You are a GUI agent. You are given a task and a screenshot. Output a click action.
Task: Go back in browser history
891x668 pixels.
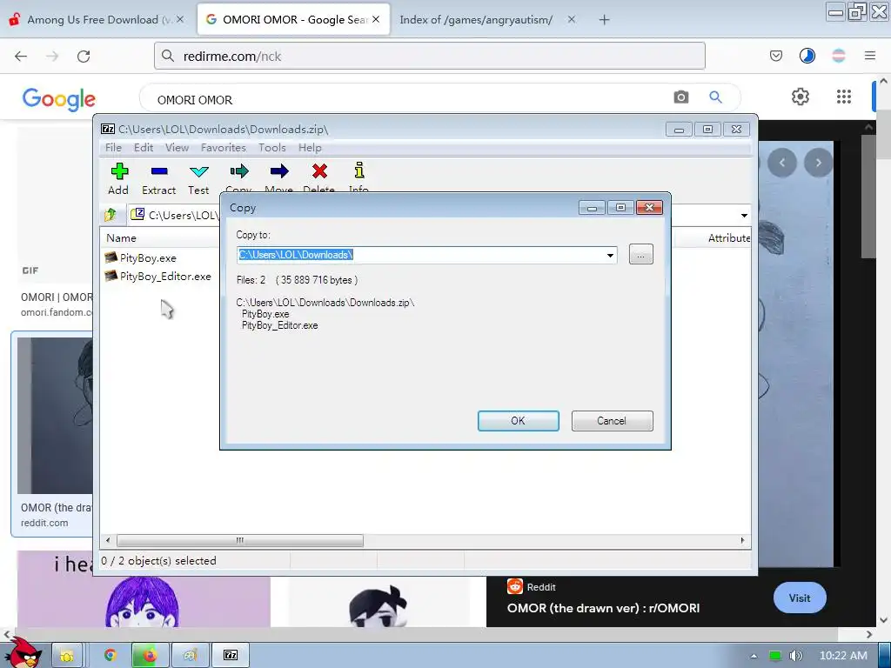click(21, 57)
